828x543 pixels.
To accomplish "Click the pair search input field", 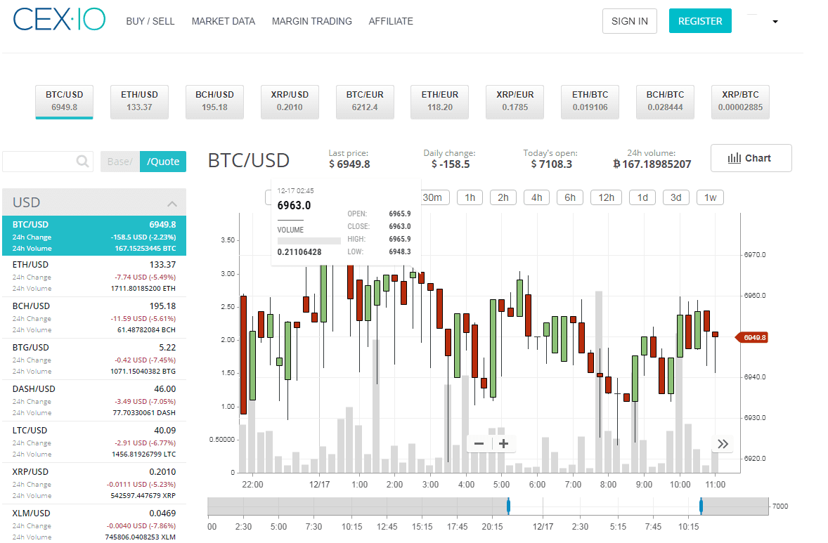I will coord(48,162).
